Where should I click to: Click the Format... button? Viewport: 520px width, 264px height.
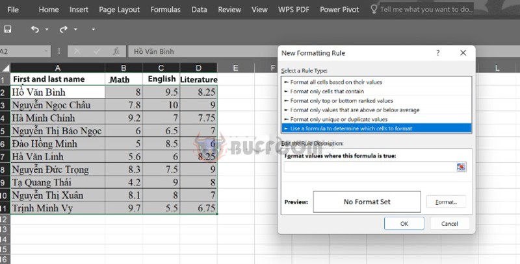click(446, 202)
